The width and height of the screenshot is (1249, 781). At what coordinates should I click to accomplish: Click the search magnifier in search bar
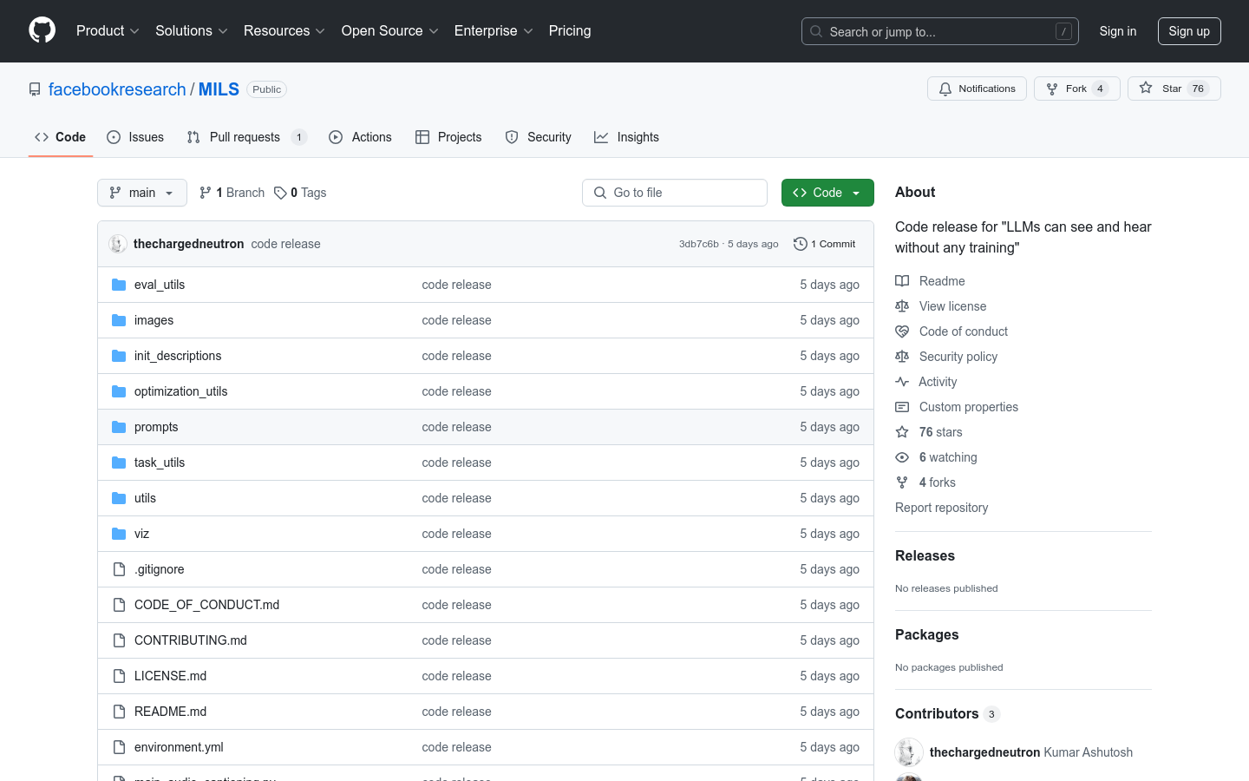(816, 31)
